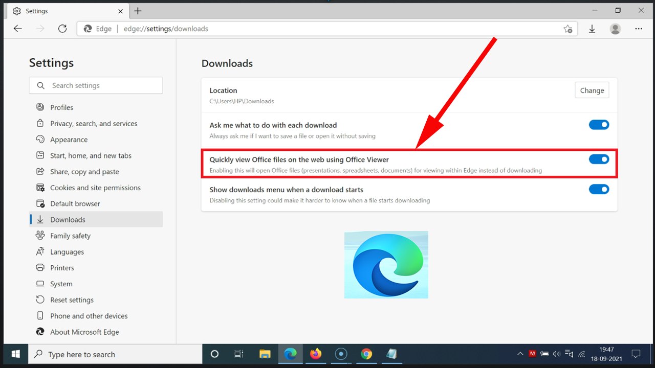Click the address bar showing edge://settings/downloads
Viewport: 655px width, 368px height.
tap(327, 29)
